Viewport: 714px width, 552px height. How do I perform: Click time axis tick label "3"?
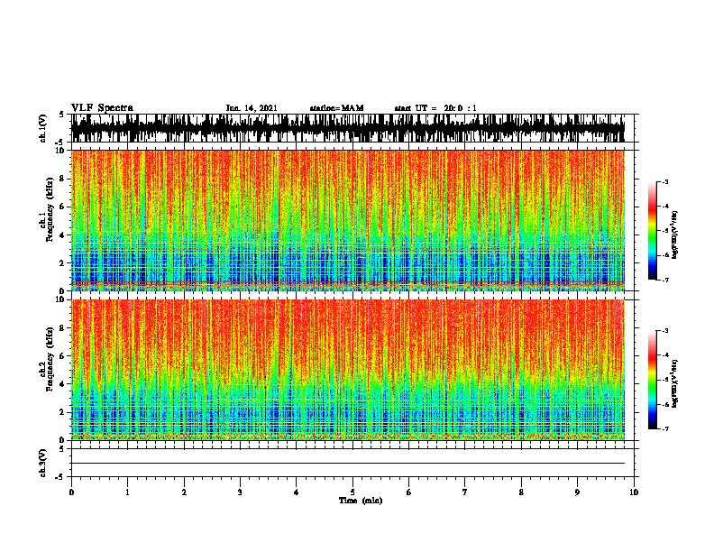click(240, 492)
